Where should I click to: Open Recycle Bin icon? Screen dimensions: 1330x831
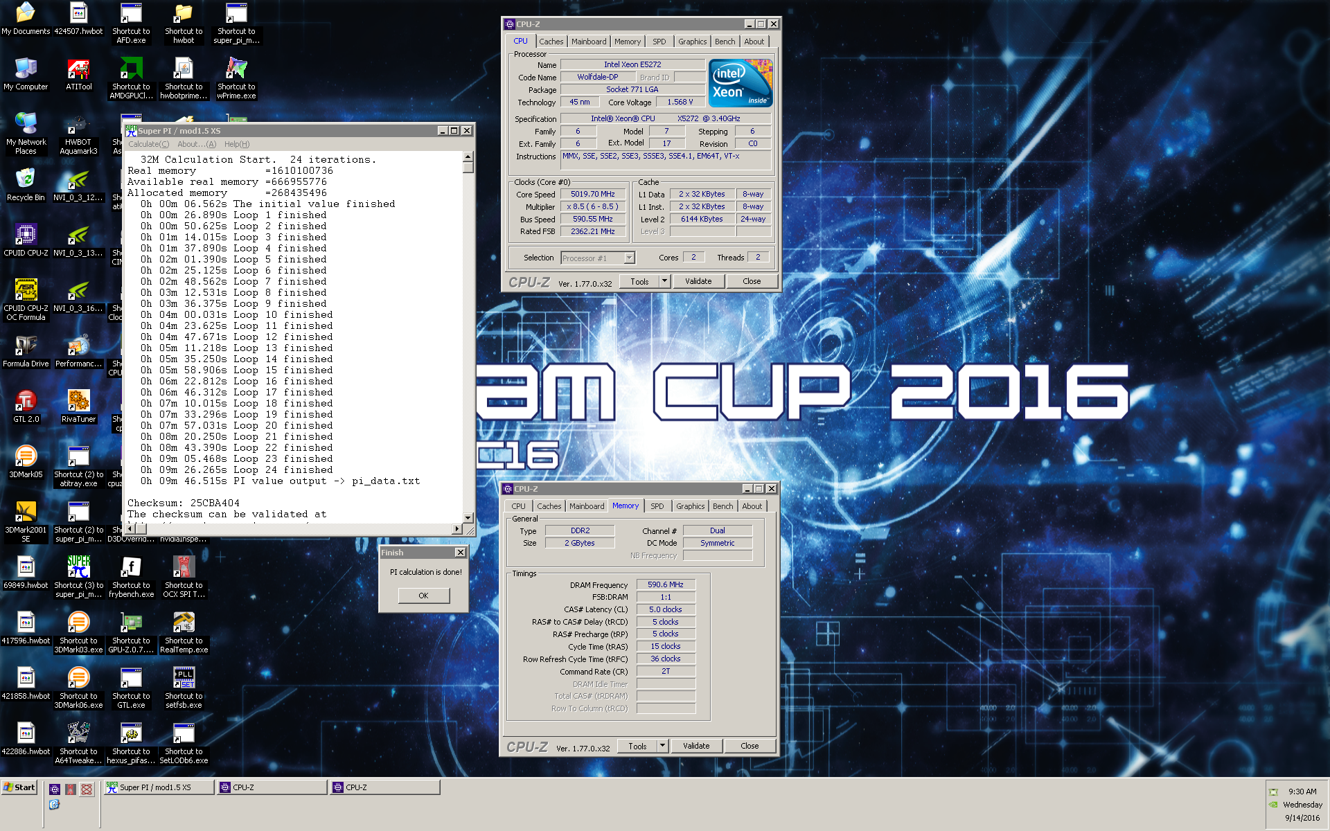click(x=26, y=185)
